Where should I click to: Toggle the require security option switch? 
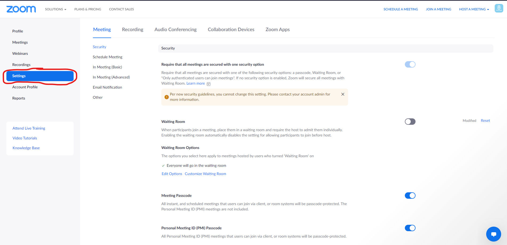point(410,64)
